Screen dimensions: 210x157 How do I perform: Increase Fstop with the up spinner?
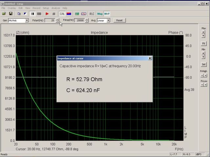click(x=87, y=19)
